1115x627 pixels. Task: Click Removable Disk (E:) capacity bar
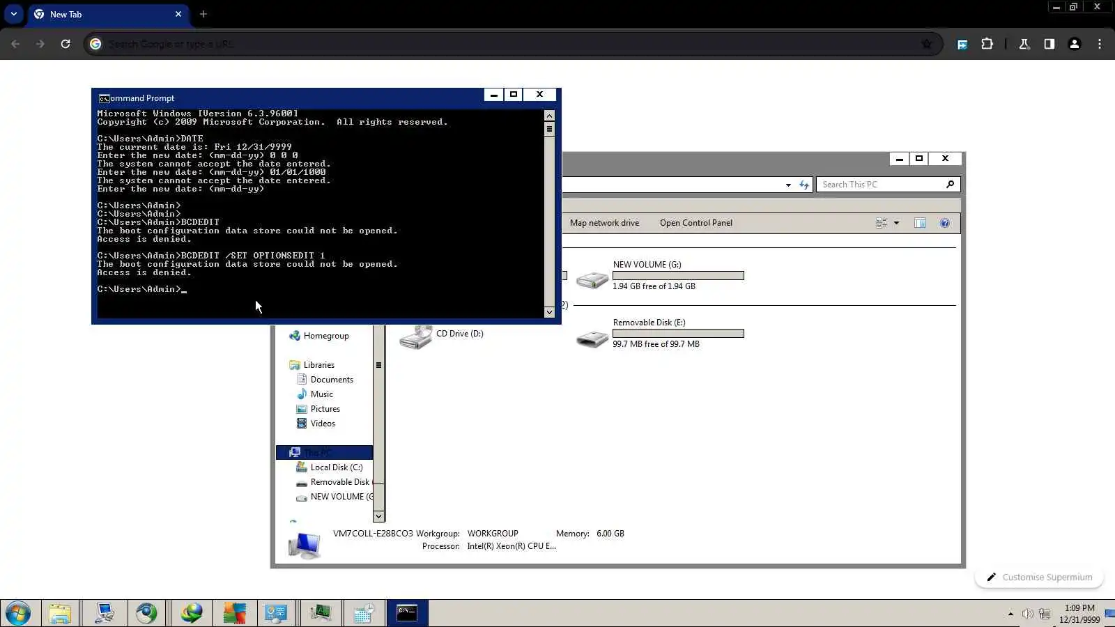pyautogui.click(x=678, y=334)
